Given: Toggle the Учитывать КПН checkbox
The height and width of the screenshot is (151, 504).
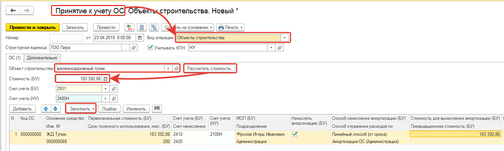Looking at the screenshot, I should tap(151, 48).
